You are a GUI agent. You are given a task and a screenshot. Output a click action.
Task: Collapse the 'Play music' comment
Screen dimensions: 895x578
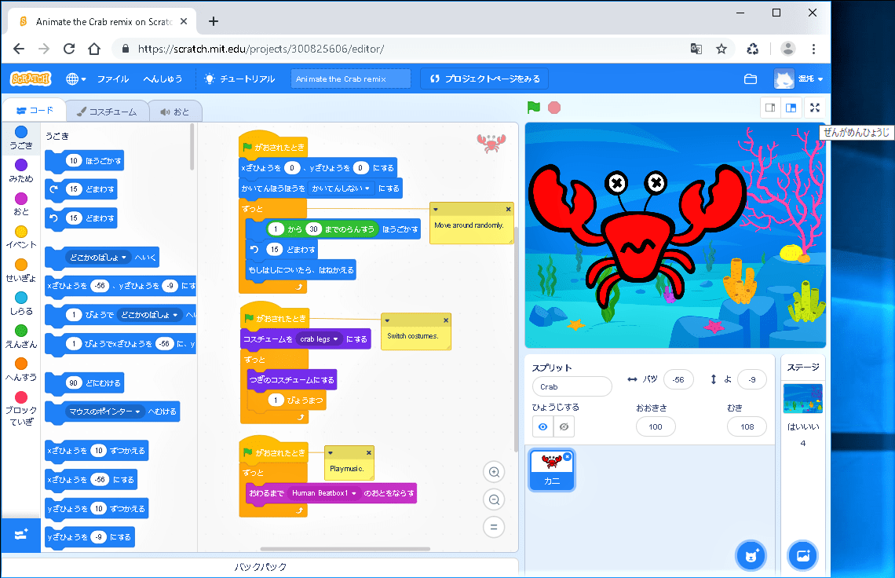click(331, 453)
